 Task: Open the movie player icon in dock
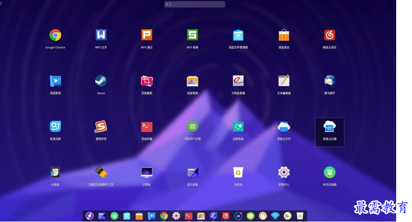pos(151,216)
